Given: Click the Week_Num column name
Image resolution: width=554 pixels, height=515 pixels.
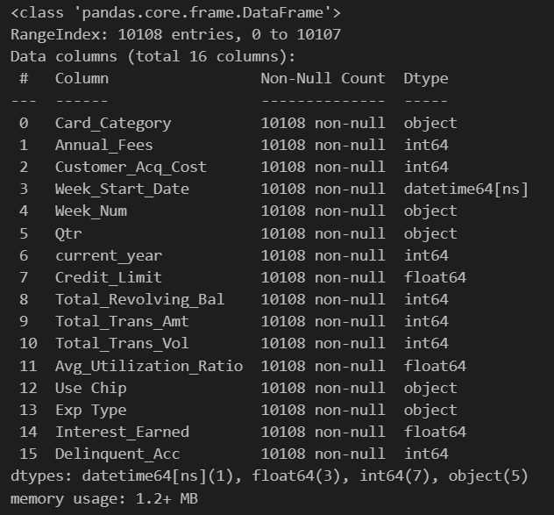Looking at the screenshot, I should [x=91, y=211].
